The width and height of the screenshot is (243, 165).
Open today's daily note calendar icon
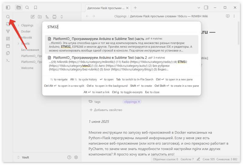[8, 46]
